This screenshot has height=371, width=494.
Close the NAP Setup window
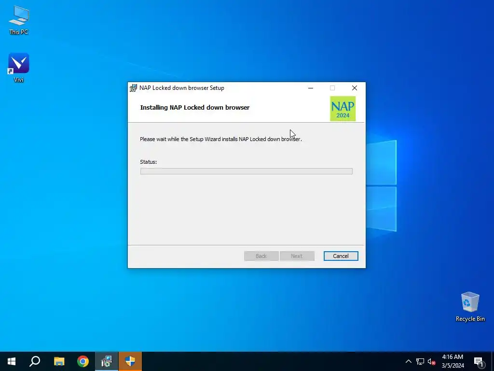click(355, 88)
